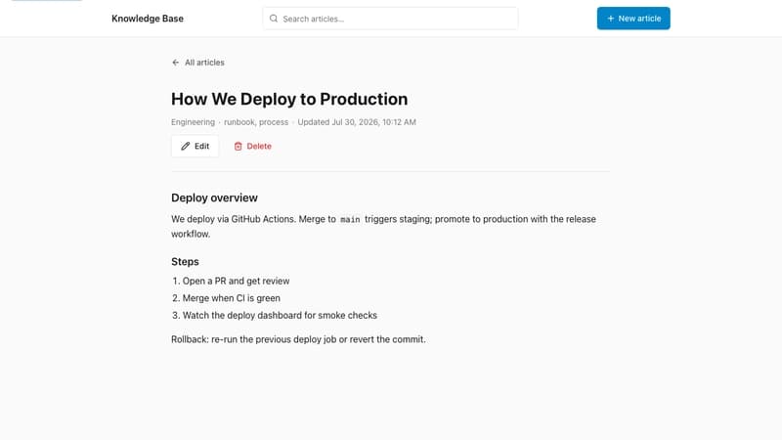
Task: Click the trash icon on the Delete button
Action: point(238,146)
